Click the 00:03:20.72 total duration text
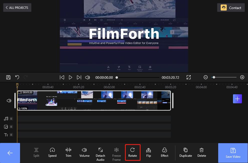The height and width of the screenshot is (163, 248). (x=170, y=77)
